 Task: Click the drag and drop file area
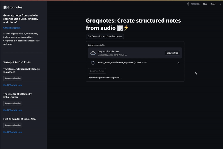[135, 53]
